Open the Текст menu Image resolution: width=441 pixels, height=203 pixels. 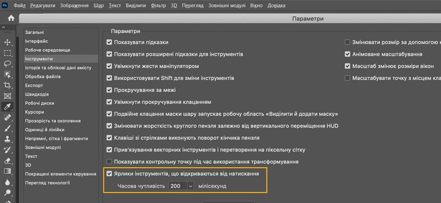(x=115, y=6)
